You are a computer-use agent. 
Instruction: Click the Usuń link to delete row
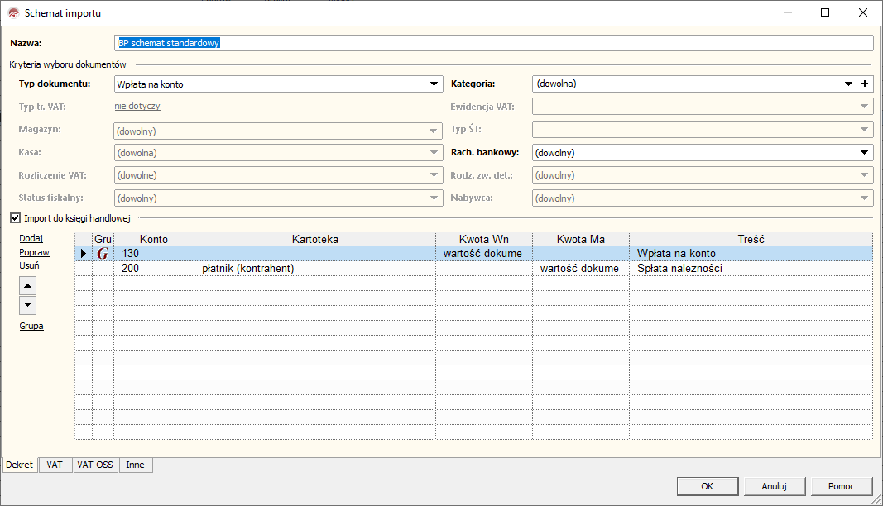coord(30,266)
